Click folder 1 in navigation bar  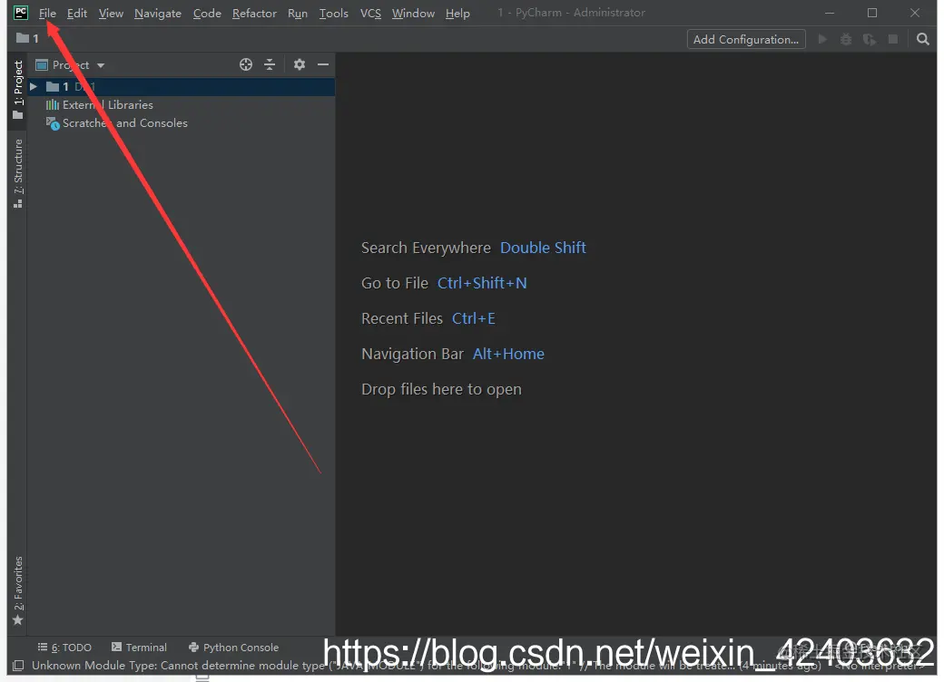[x=28, y=38]
